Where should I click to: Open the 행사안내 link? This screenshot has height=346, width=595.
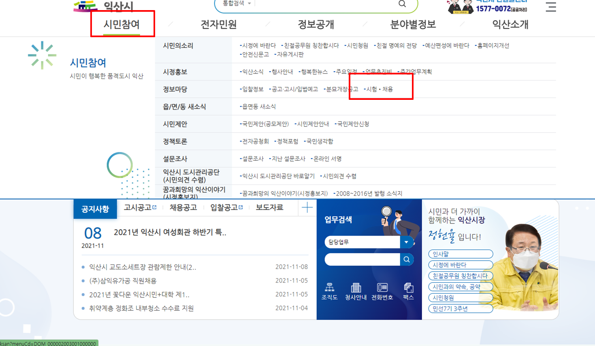point(281,72)
